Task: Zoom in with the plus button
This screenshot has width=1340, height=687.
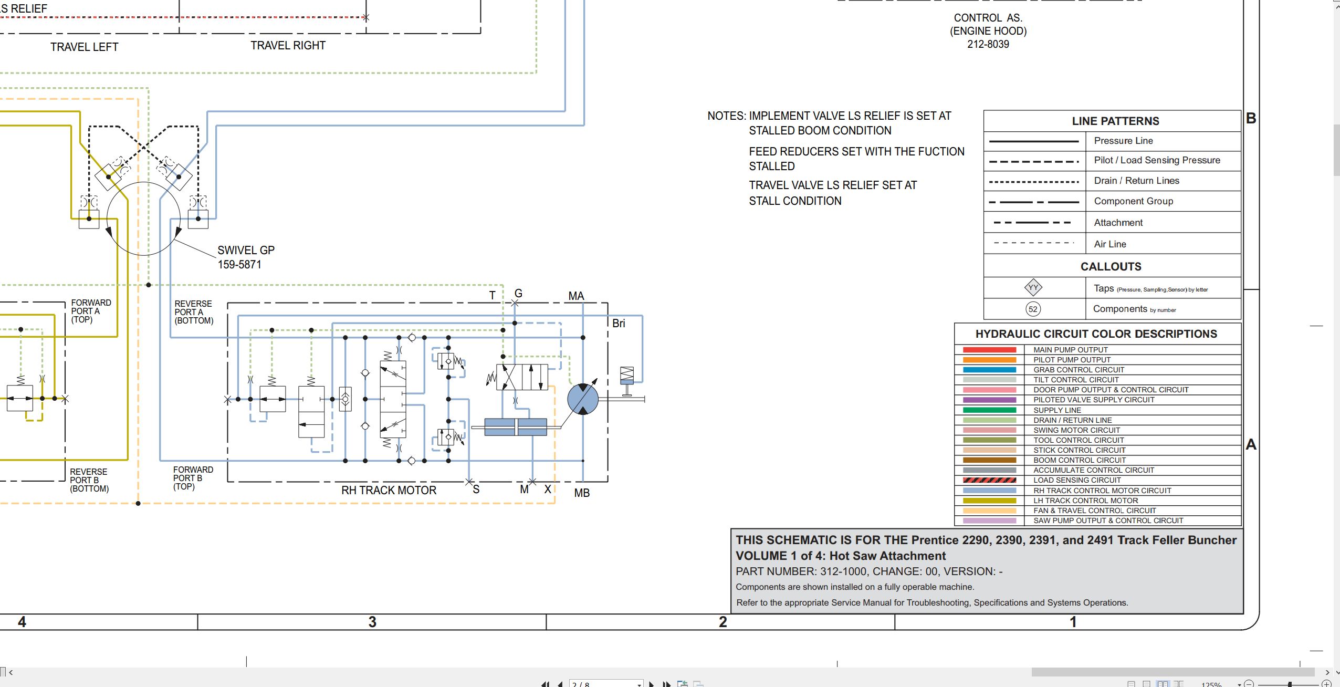Action: point(1326,684)
